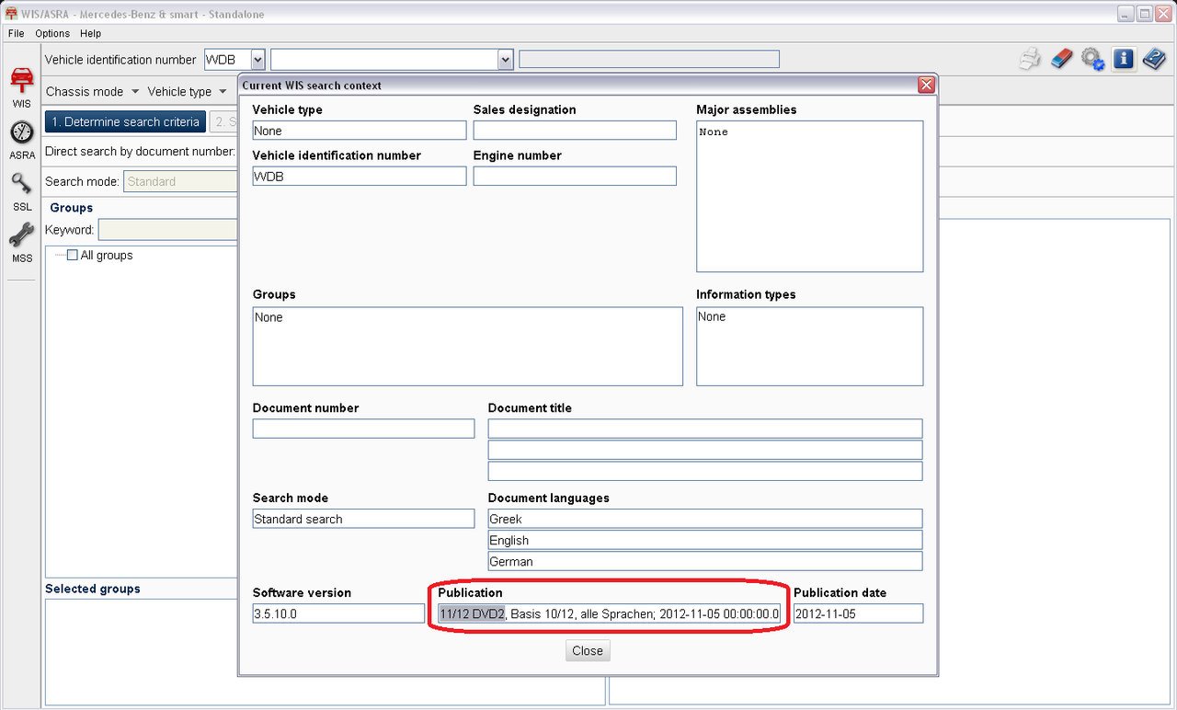Viewport: 1177px width, 710px height.
Task: Click the English document language entry
Action: (705, 540)
